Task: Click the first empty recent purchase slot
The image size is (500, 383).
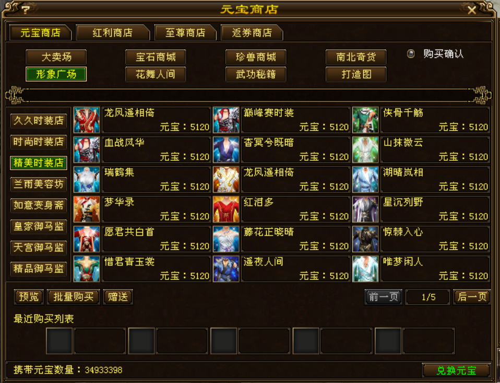Action: point(59,341)
